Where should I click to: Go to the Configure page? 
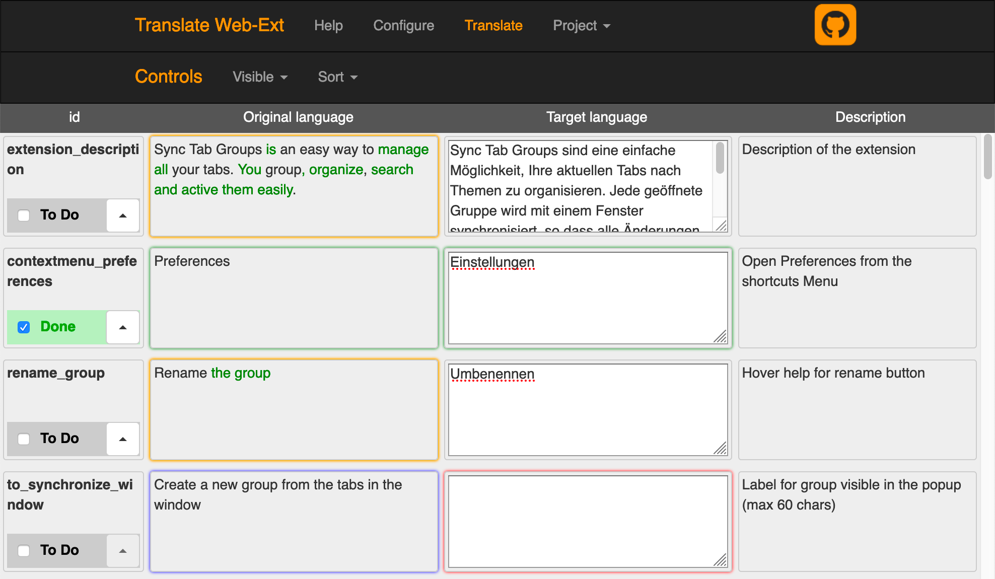pyautogui.click(x=403, y=26)
